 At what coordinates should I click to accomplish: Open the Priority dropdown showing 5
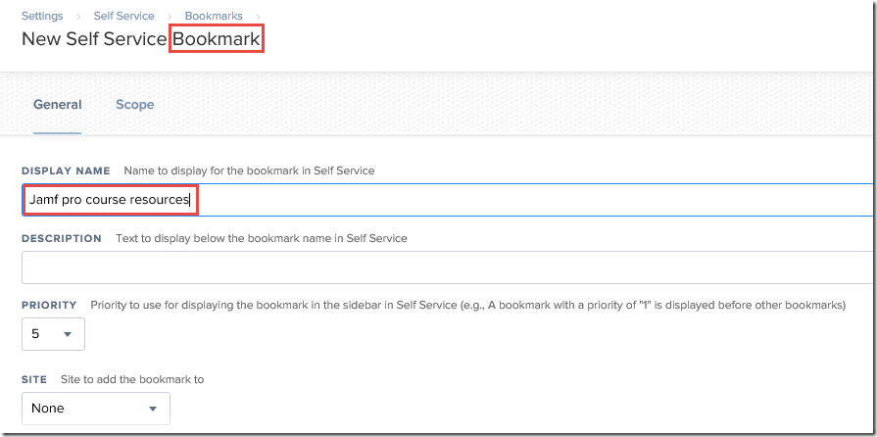click(x=53, y=334)
